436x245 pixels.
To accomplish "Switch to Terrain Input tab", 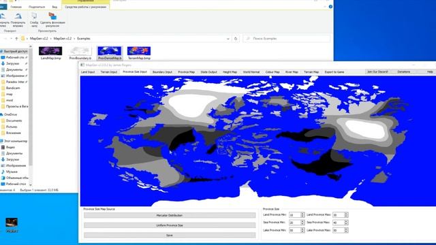I will point(109,72).
